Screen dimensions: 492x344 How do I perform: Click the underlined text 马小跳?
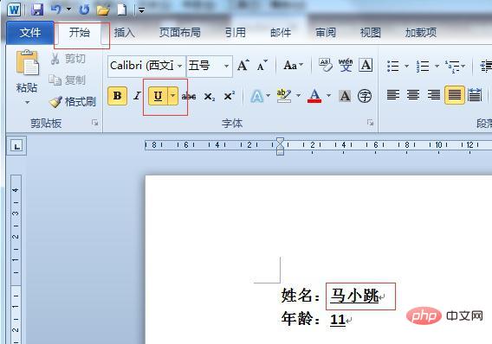point(354,296)
